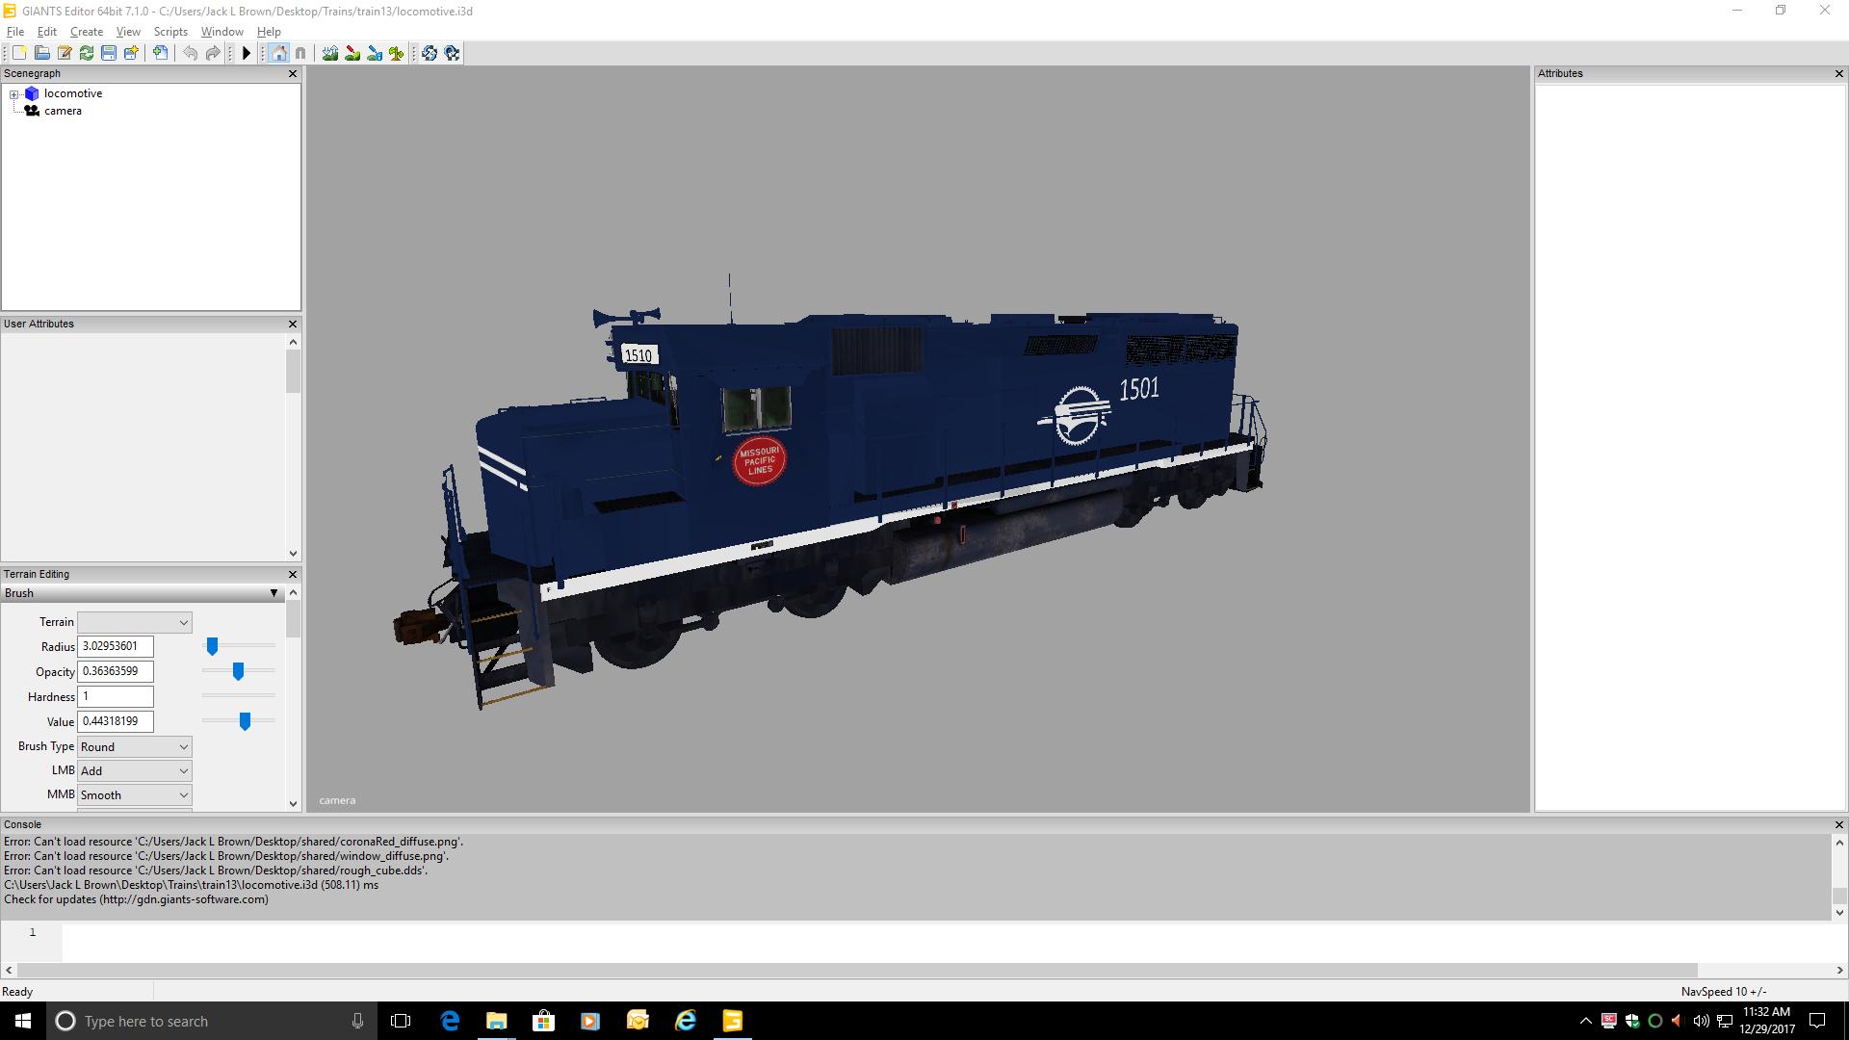Open the Create menu
Image resolution: width=1849 pixels, height=1040 pixels.
(87, 32)
